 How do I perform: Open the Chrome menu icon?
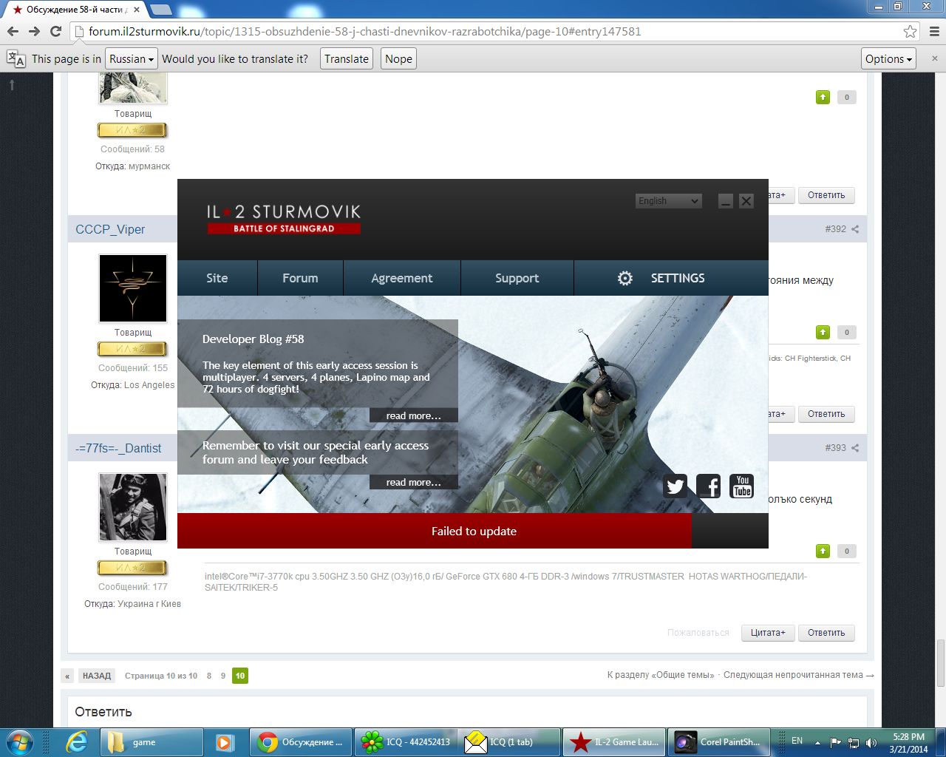click(x=934, y=31)
